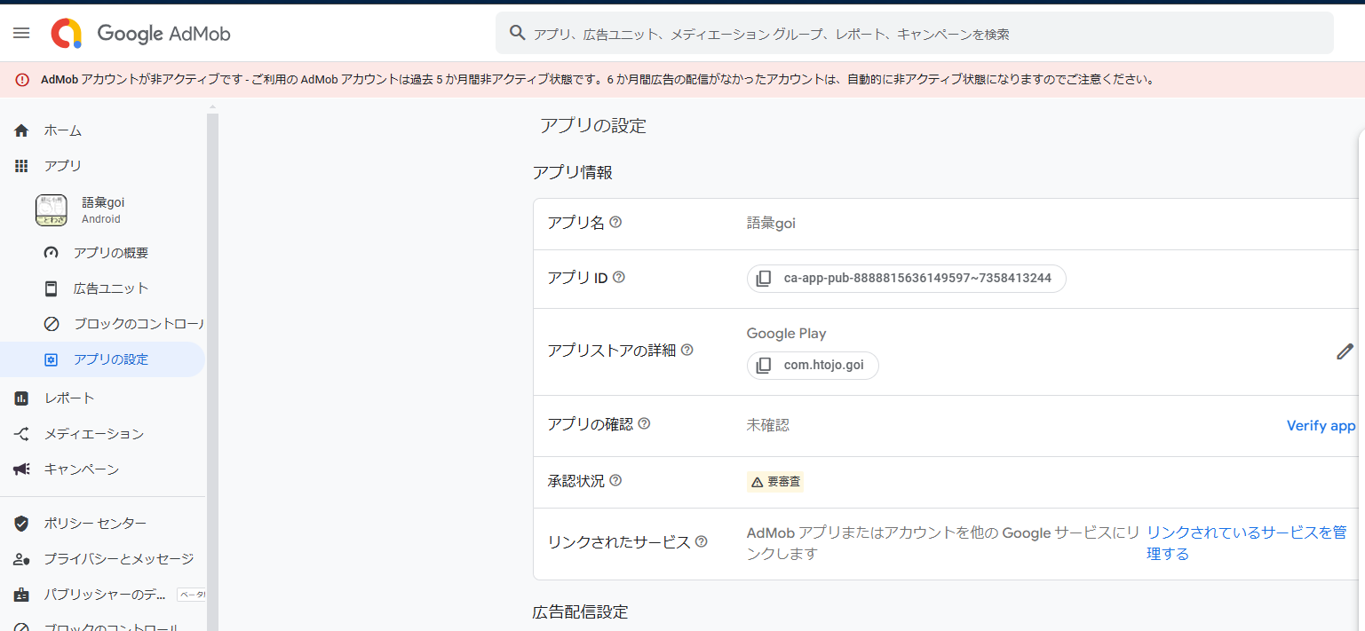Image resolution: width=1365 pixels, height=631 pixels.
Task: Show help for 承認状況
Action: 615,481
